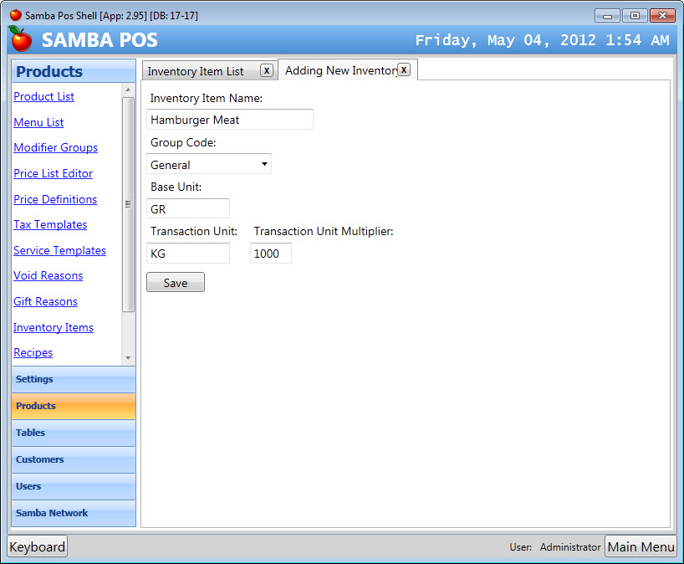The width and height of the screenshot is (684, 564).
Task: Click the sidebar scrollbar thumb
Action: click(x=128, y=205)
